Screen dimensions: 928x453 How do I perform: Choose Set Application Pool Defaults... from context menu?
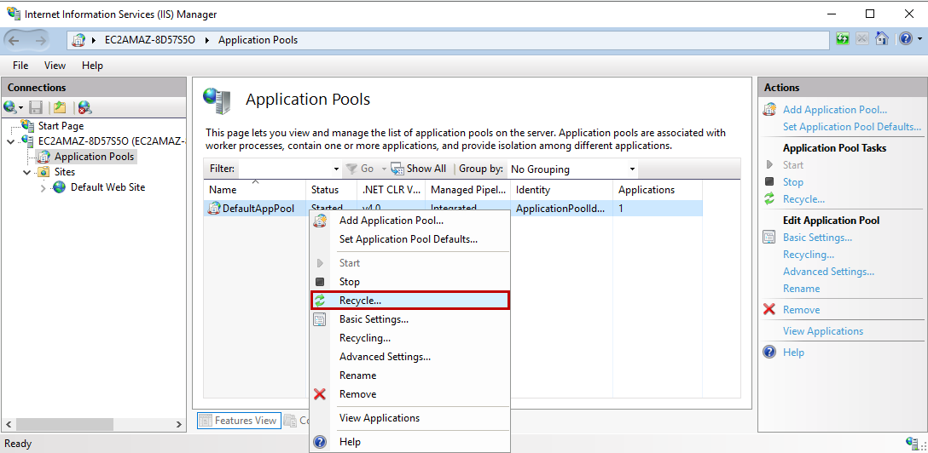click(409, 239)
